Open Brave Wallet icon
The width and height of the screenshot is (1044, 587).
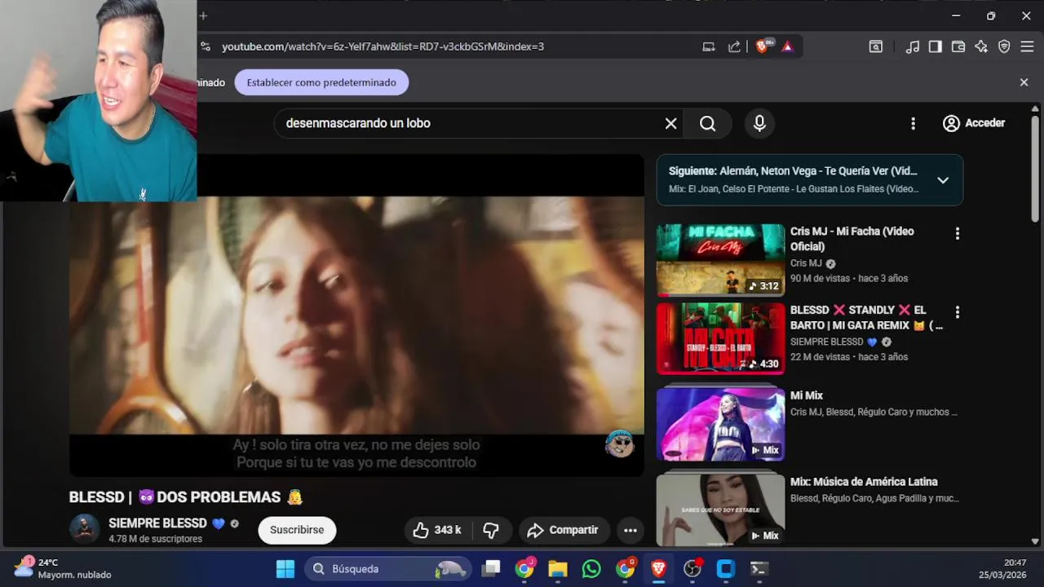point(958,46)
